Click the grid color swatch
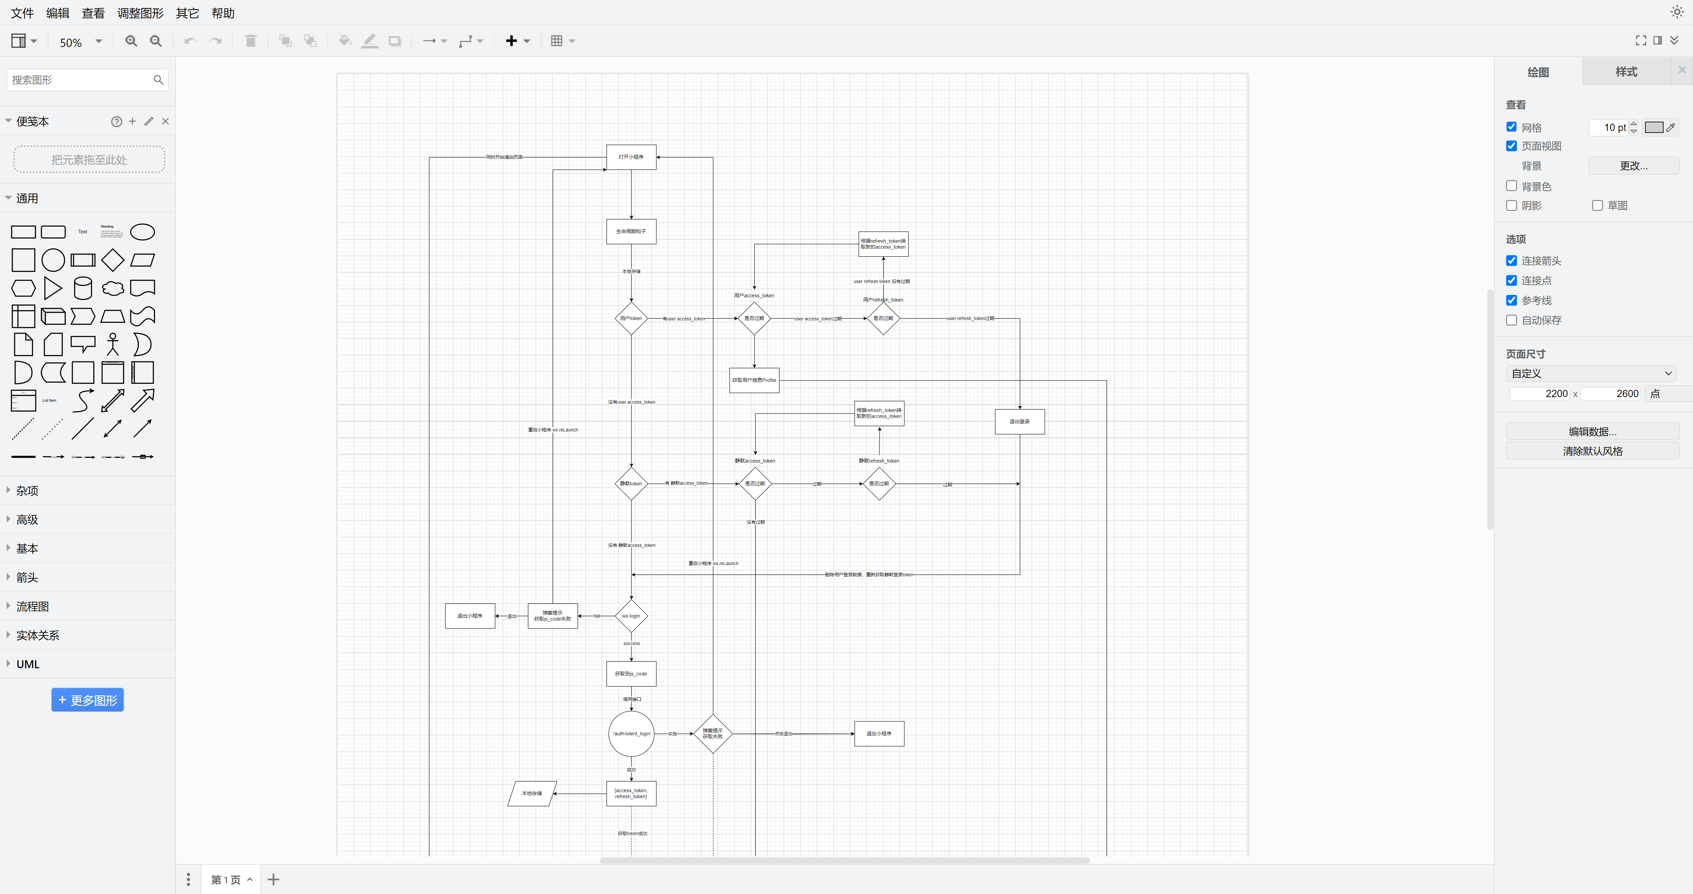The image size is (1693, 894). (x=1654, y=128)
